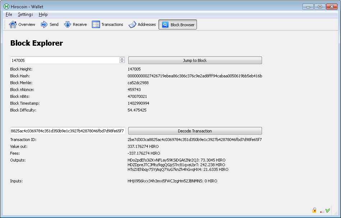
Task: Click the Block Browser magnifier icon
Action: coord(165,24)
